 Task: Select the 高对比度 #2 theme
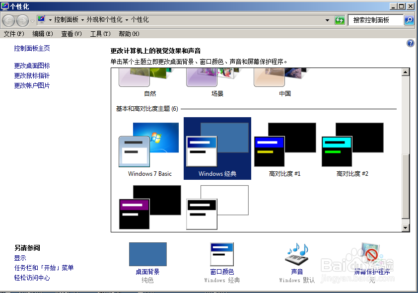[352, 149]
